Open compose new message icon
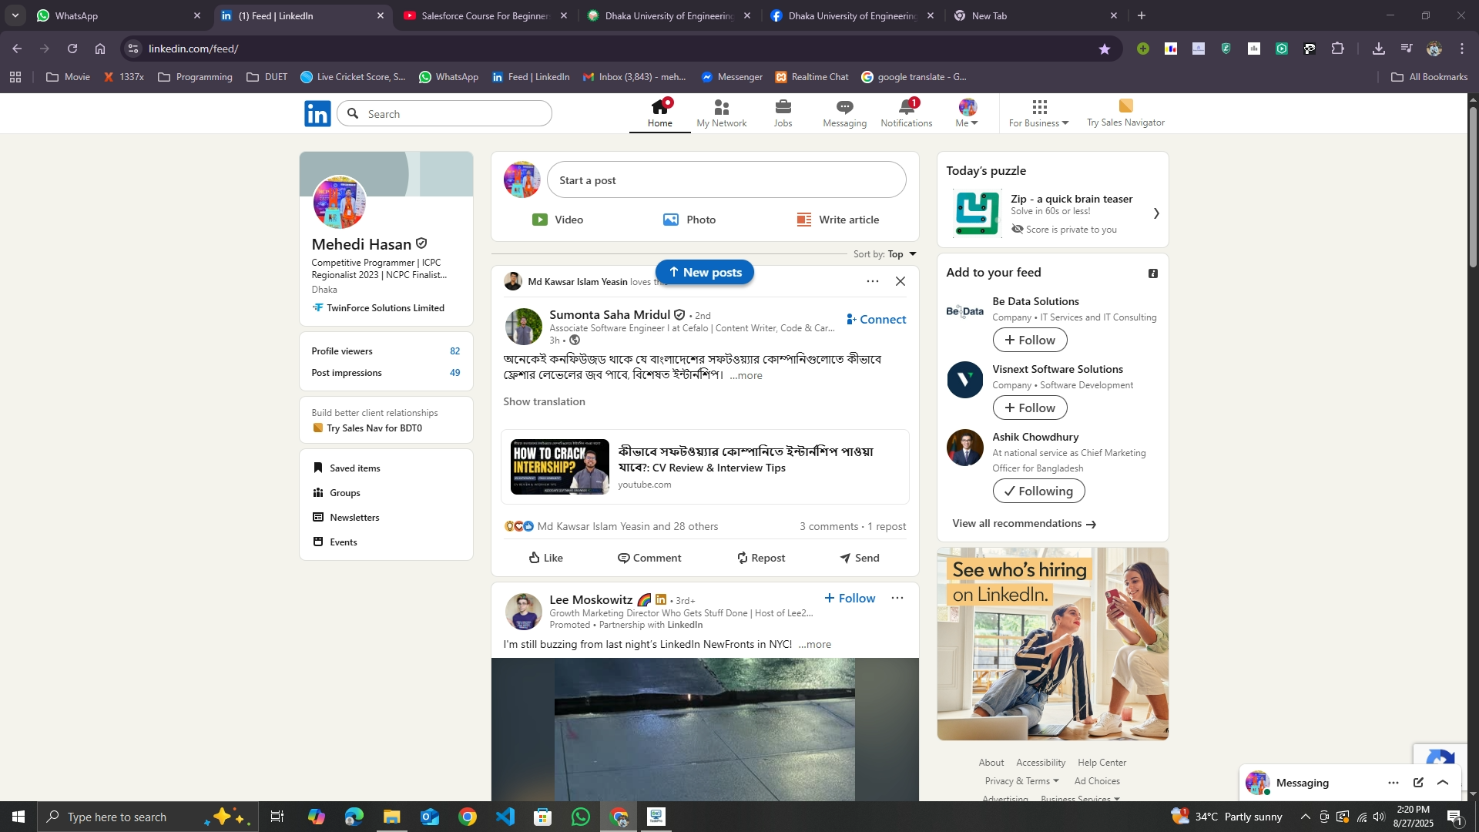1479x832 pixels. (x=1418, y=783)
